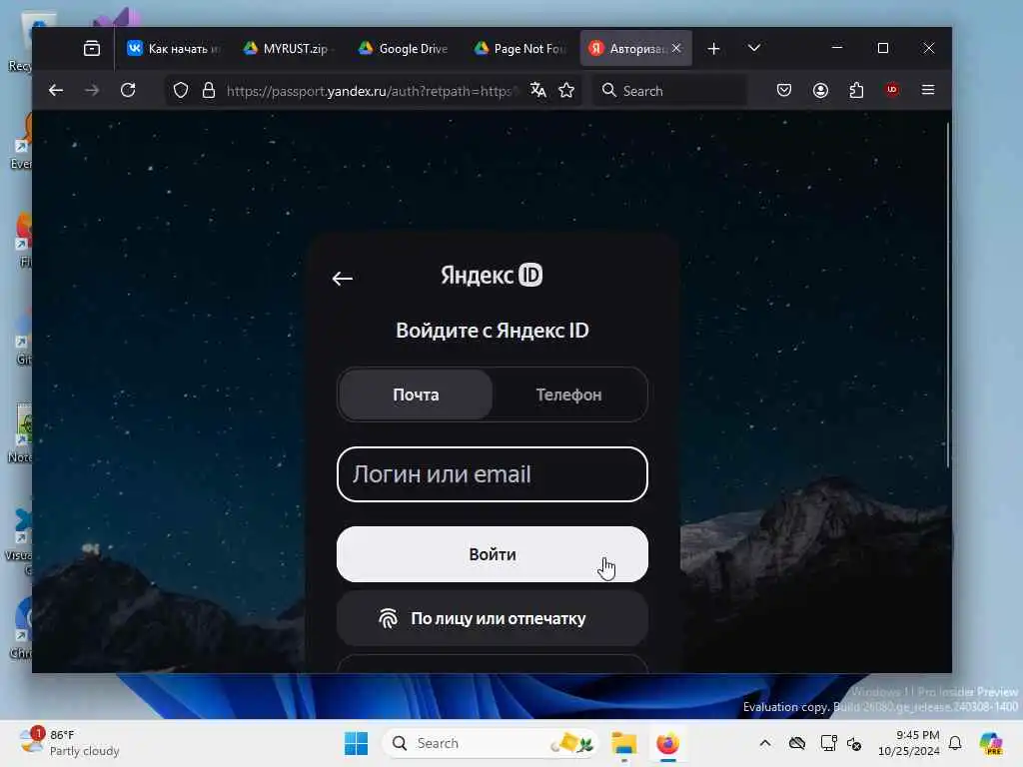
Task: Switch to the Page Not Found tab
Action: pyautogui.click(x=519, y=48)
